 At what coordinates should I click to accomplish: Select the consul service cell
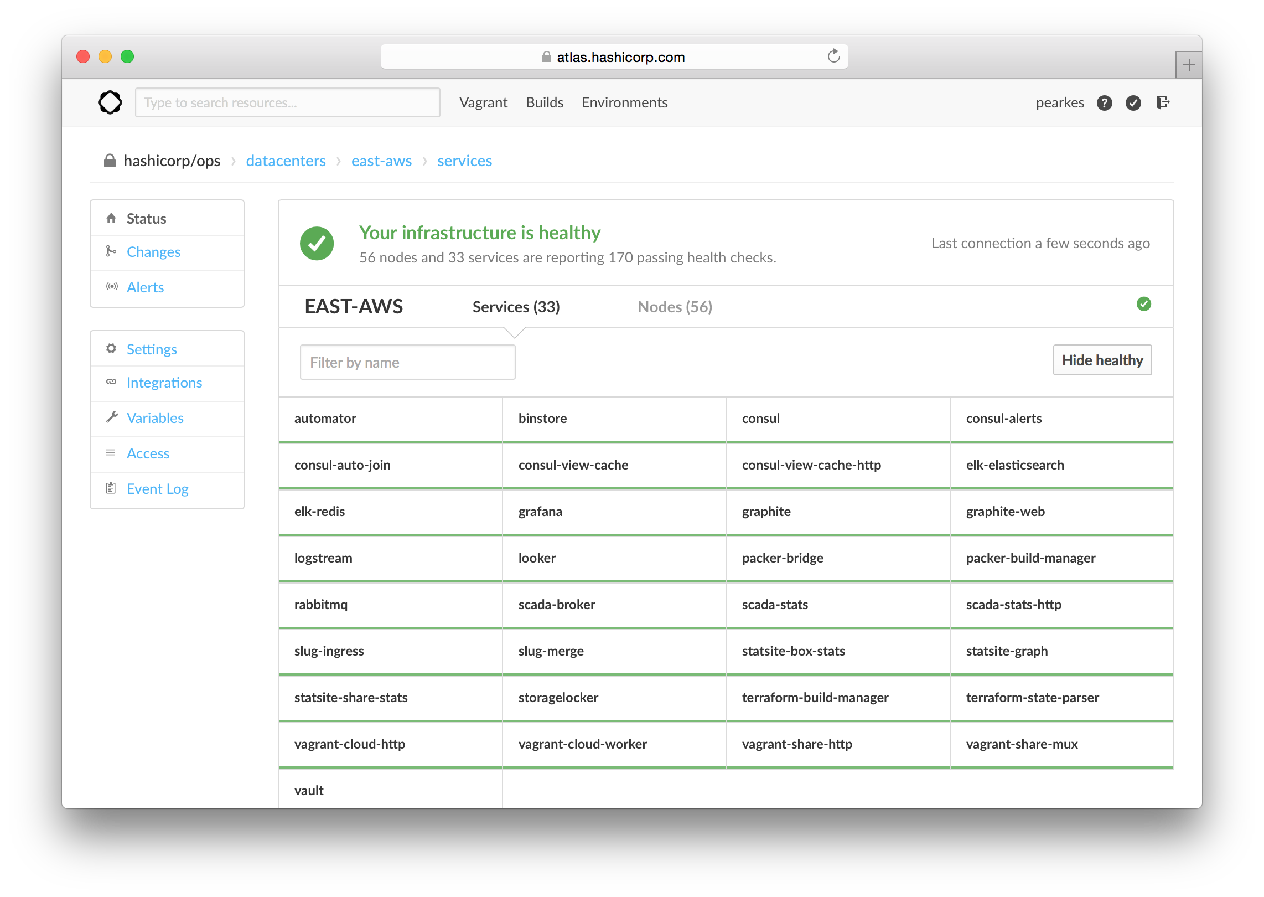[x=838, y=419]
